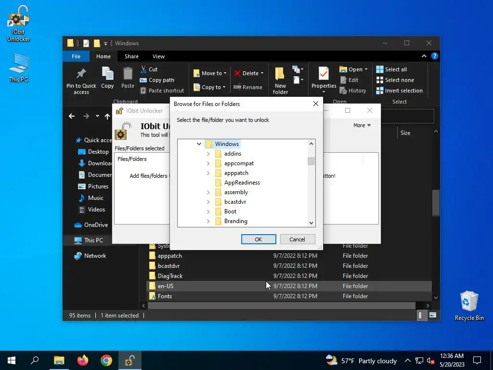Open Windows Start menu
Image resolution: width=493 pixels, height=370 pixels.
click(12, 360)
